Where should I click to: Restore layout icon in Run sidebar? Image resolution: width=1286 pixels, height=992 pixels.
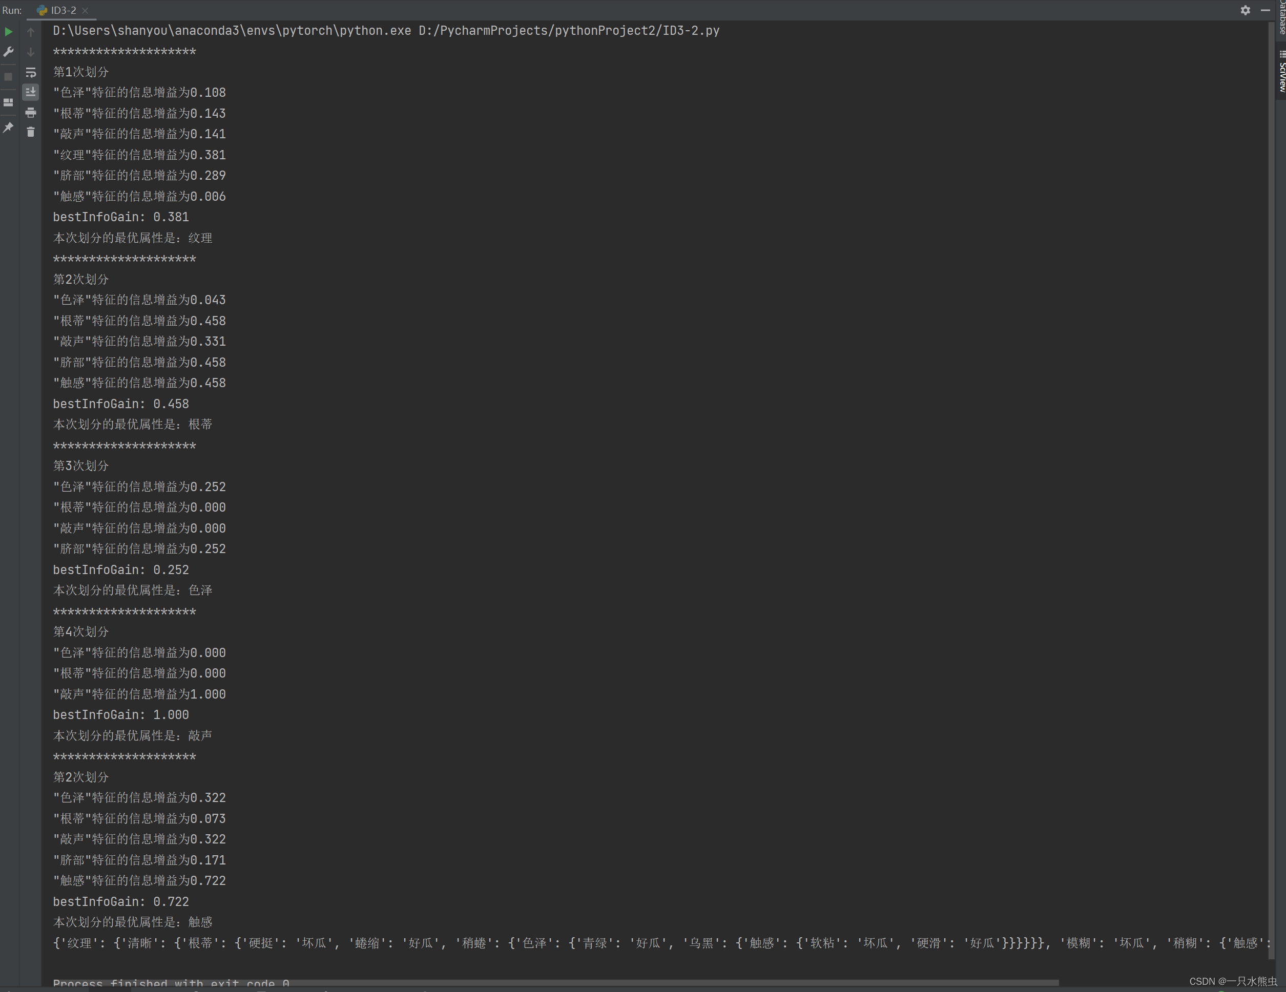click(x=8, y=102)
